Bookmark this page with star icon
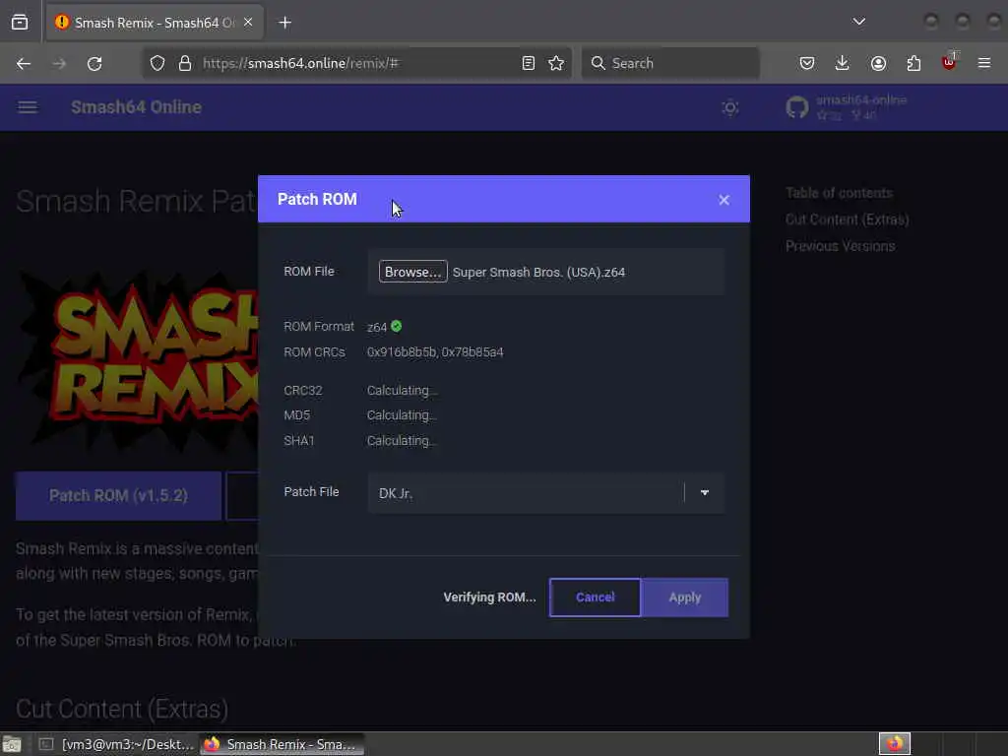1008x756 pixels. pos(556,63)
